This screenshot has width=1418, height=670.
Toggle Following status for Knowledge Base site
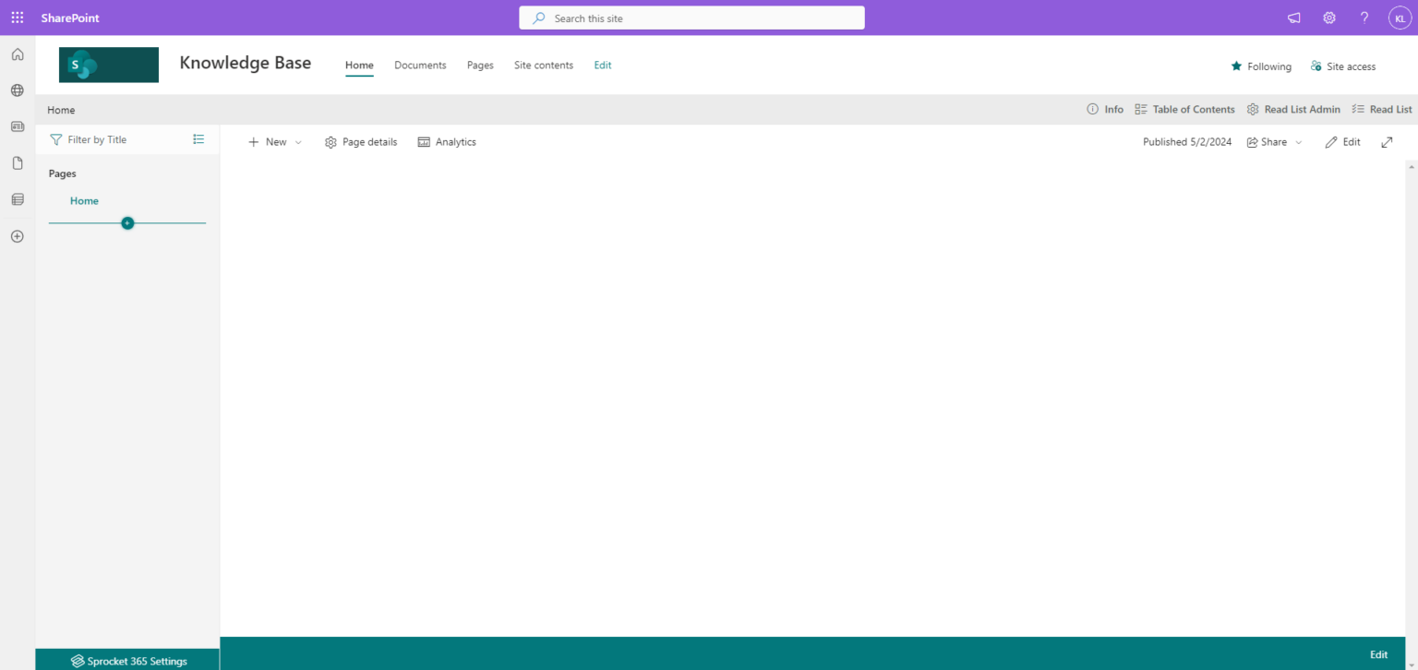coord(1261,66)
